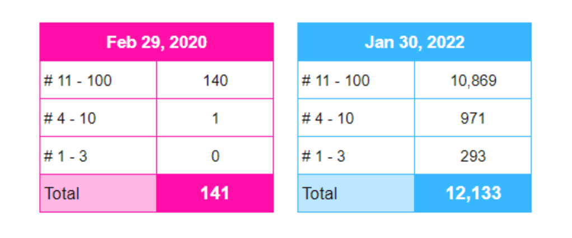
Task: Select the value 0 in Feb 2020 table
Action: point(215,156)
